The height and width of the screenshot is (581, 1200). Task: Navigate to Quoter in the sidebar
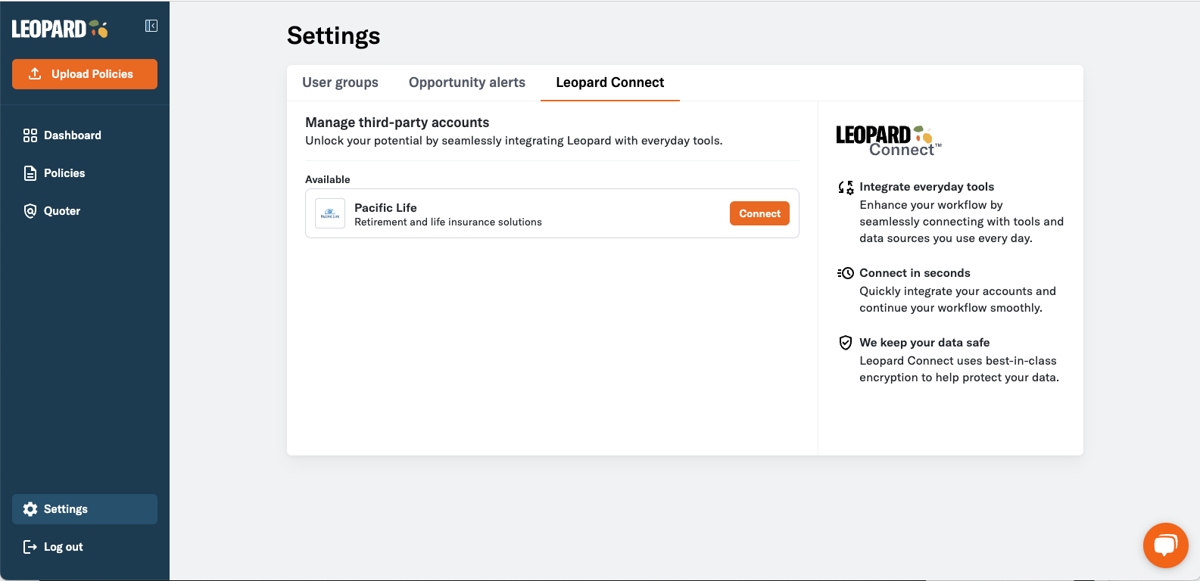click(62, 211)
